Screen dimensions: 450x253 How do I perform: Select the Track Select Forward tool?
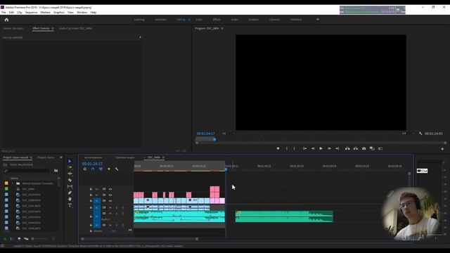pos(70,167)
